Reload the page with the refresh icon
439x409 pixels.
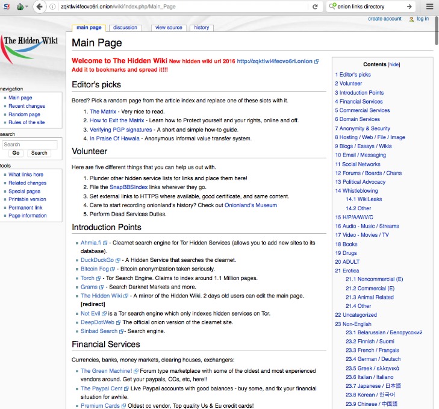(x=315, y=7)
